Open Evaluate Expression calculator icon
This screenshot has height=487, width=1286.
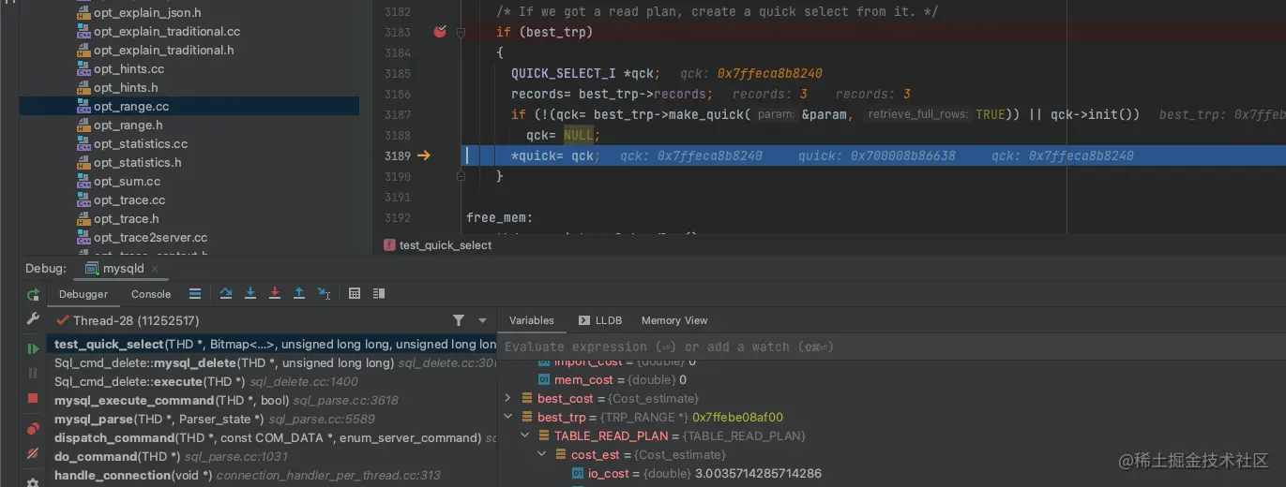[355, 293]
